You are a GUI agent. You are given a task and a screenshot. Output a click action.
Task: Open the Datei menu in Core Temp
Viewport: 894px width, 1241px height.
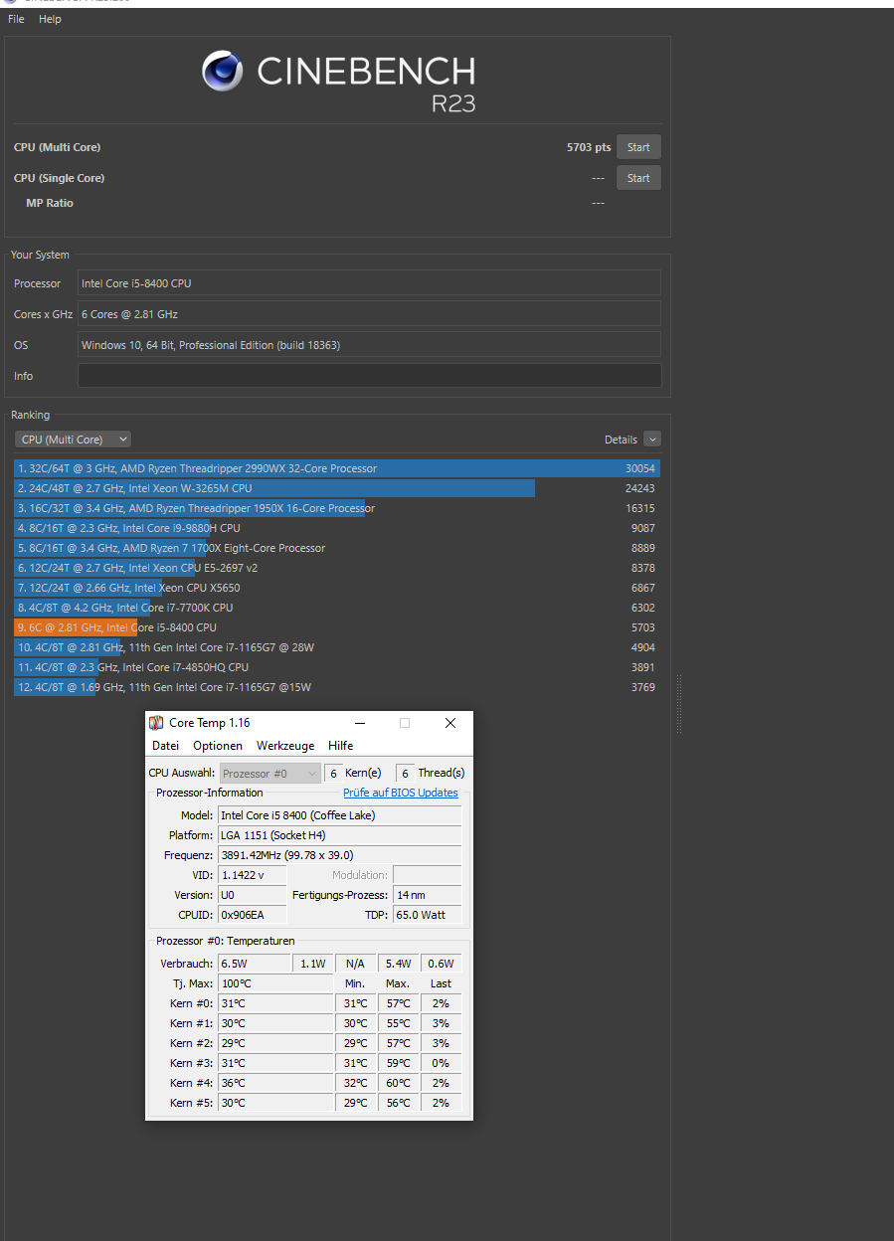(165, 745)
